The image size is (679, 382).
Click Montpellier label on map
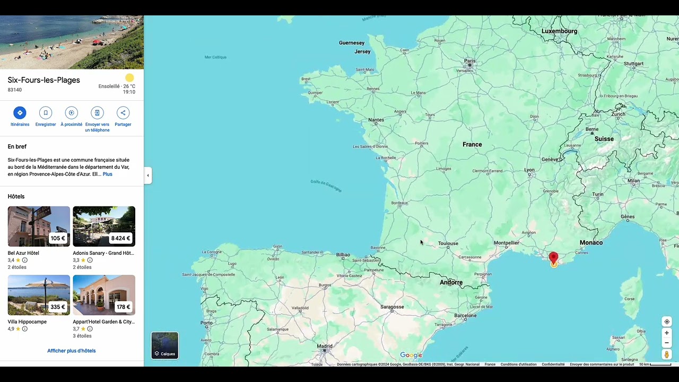coord(506,243)
